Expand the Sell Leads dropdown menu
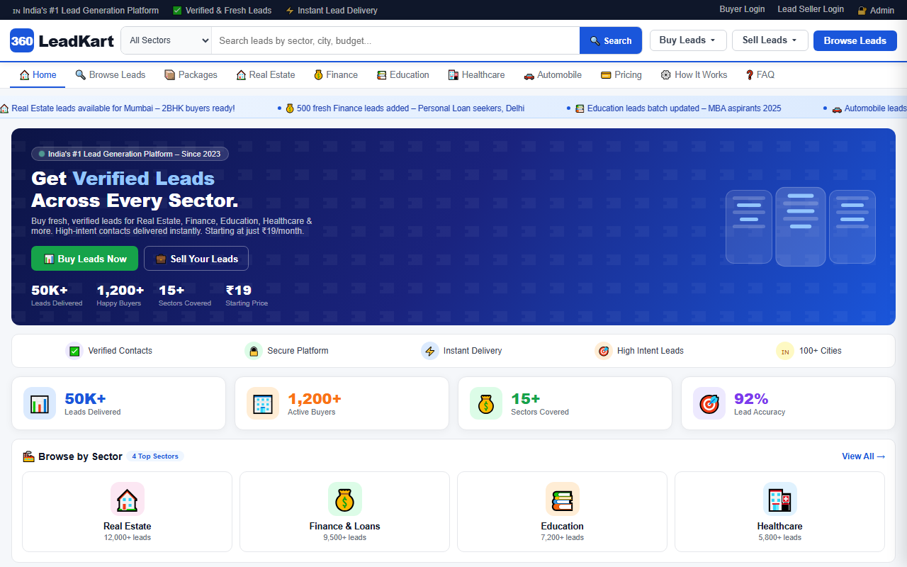Viewport: 907px width, 567px height. 770,40
